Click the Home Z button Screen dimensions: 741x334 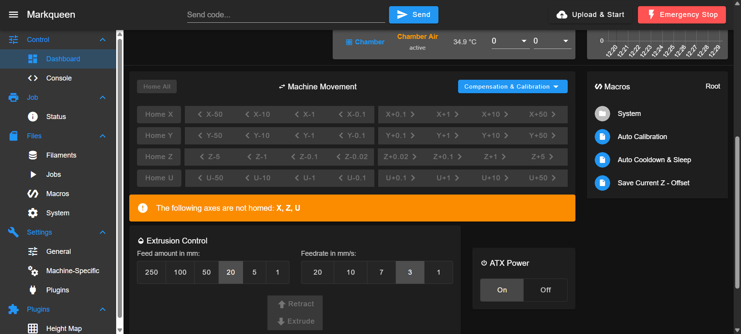pos(159,157)
